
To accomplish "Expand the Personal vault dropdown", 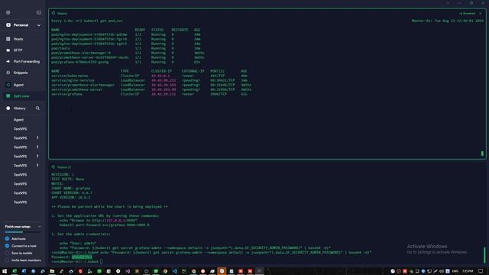I will (39, 25).
